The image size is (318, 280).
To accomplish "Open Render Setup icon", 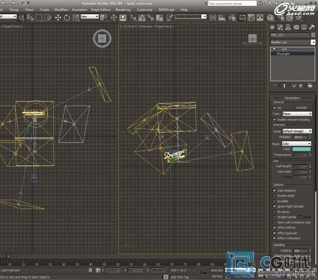I will (281, 18).
